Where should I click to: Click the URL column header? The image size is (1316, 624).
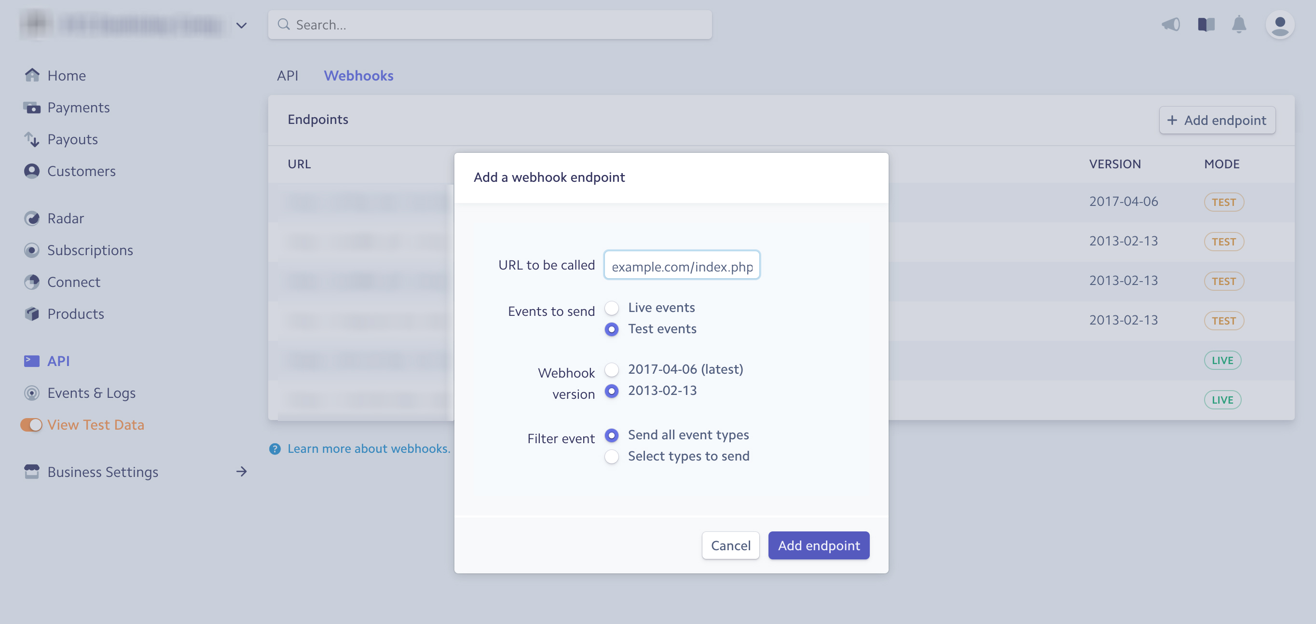pyautogui.click(x=299, y=164)
